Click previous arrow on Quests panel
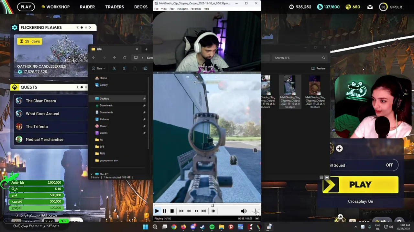This screenshot has height=232, width=414. [78, 87]
